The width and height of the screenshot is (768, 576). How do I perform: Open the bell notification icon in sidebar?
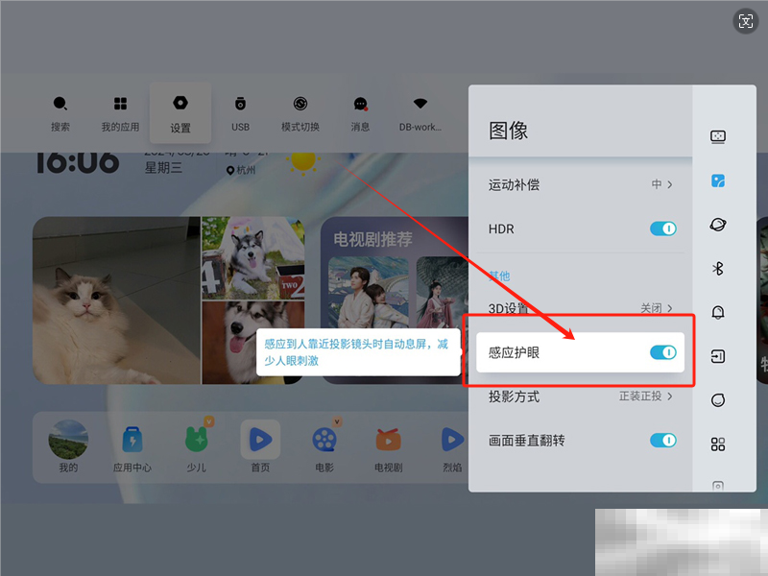(717, 312)
